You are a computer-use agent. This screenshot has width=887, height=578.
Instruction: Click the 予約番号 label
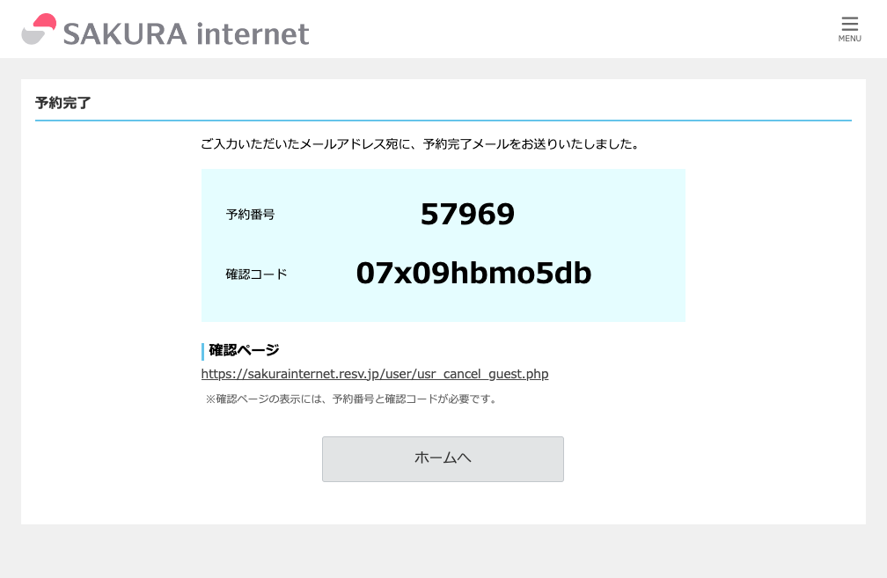tap(250, 214)
